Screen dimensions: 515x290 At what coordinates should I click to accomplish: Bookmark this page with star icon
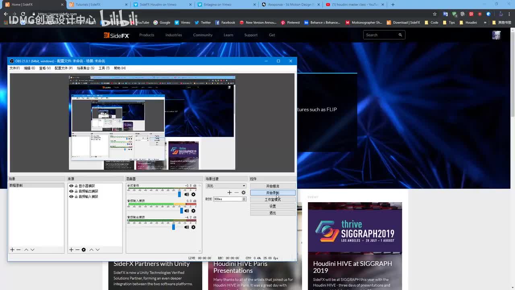435,14
